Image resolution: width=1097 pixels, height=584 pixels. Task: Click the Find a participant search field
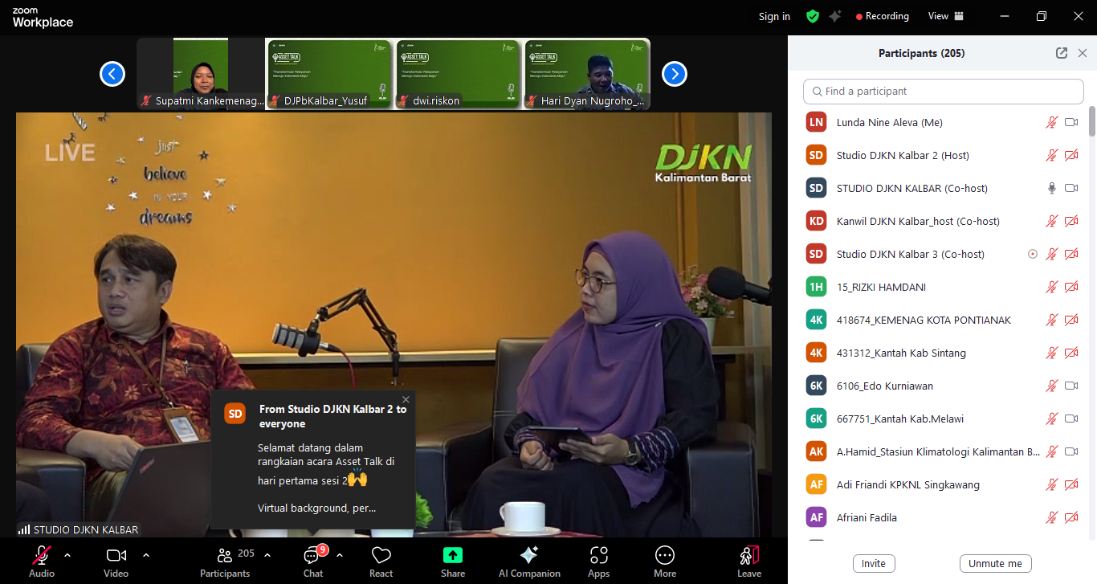944,92
